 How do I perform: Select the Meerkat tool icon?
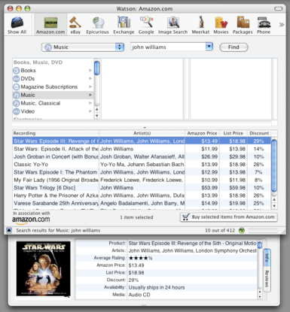200,25
